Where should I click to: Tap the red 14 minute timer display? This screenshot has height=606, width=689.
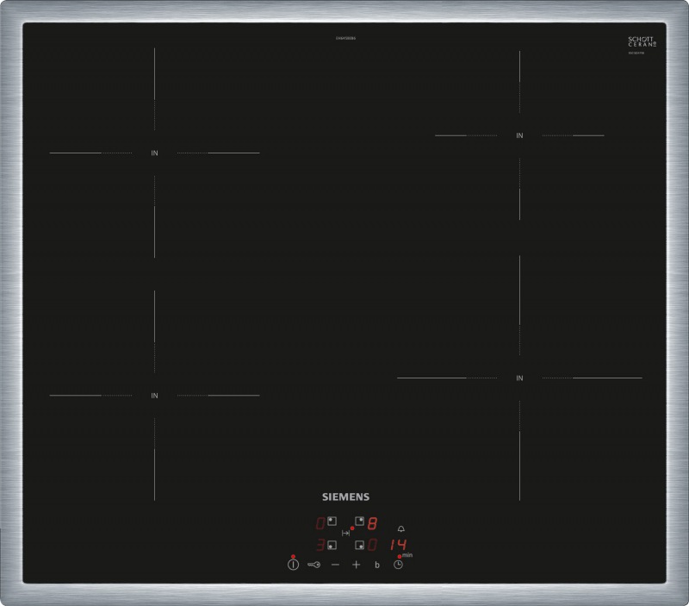(x=399, y=545)
